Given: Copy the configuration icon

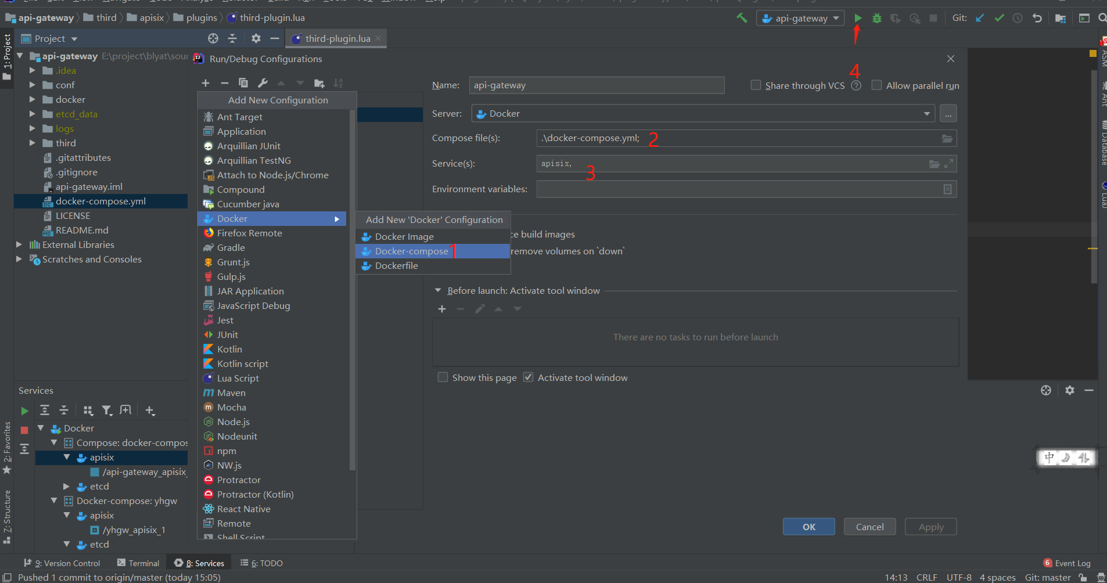Looking at the screenshot, I should click(x=243, y=83).
